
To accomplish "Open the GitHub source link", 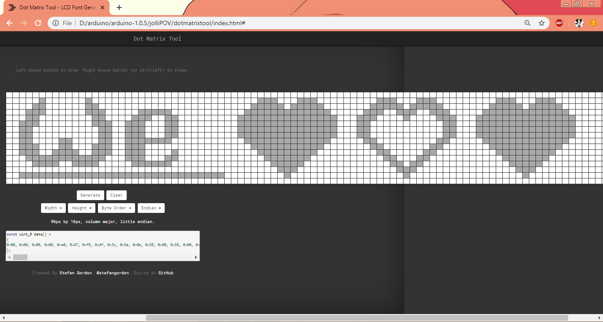I will click(x=166, y=273).
